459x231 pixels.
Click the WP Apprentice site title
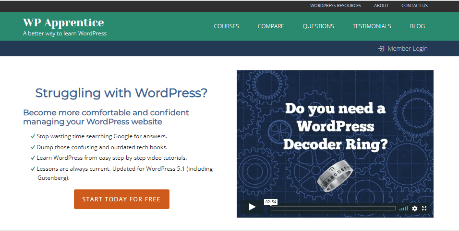(63, 22)
